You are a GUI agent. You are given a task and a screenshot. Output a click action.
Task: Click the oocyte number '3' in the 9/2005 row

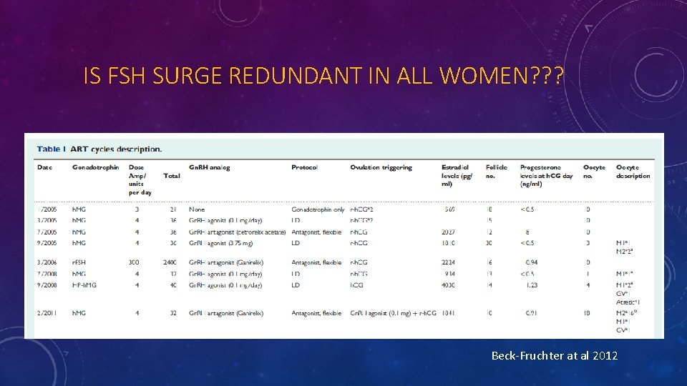(x=588, y=243)
